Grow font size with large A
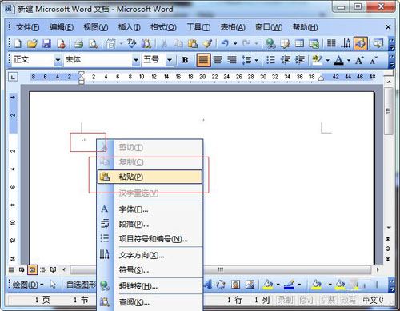 click(359, 60)
